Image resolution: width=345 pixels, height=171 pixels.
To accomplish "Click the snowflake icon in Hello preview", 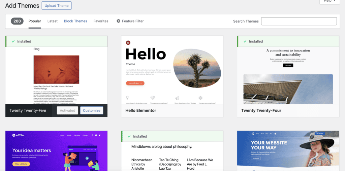I will click(x=200, y=98).
